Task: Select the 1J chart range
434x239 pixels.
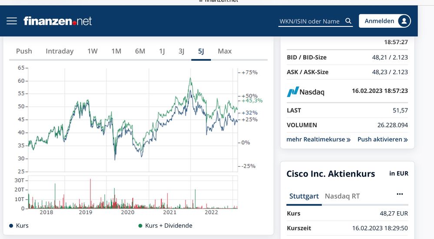Action: [162, 51]
